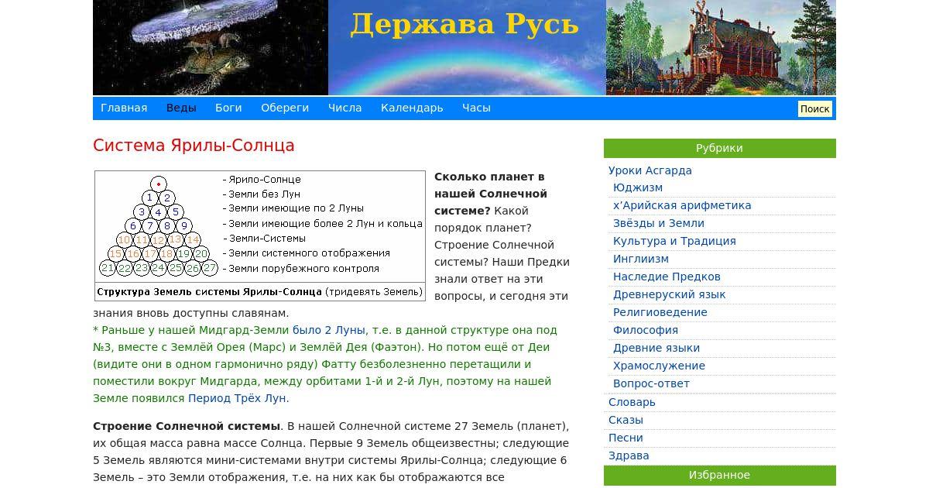Open Здрава in sidebar
Viewport: 929px width, 488px height.
click(629, 455)
